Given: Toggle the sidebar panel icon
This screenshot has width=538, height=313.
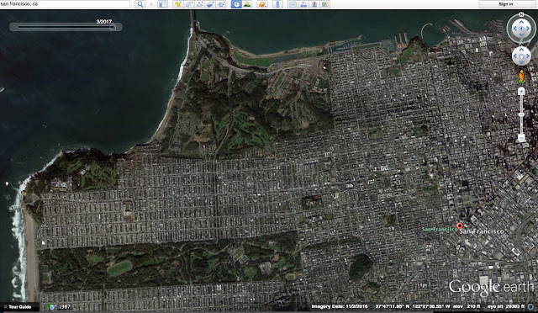Looking at the screenshot, I should 162,4.
